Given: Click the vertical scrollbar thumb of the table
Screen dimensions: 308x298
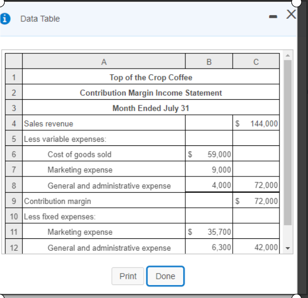Looking at the screenshot, I should [288, 143].
